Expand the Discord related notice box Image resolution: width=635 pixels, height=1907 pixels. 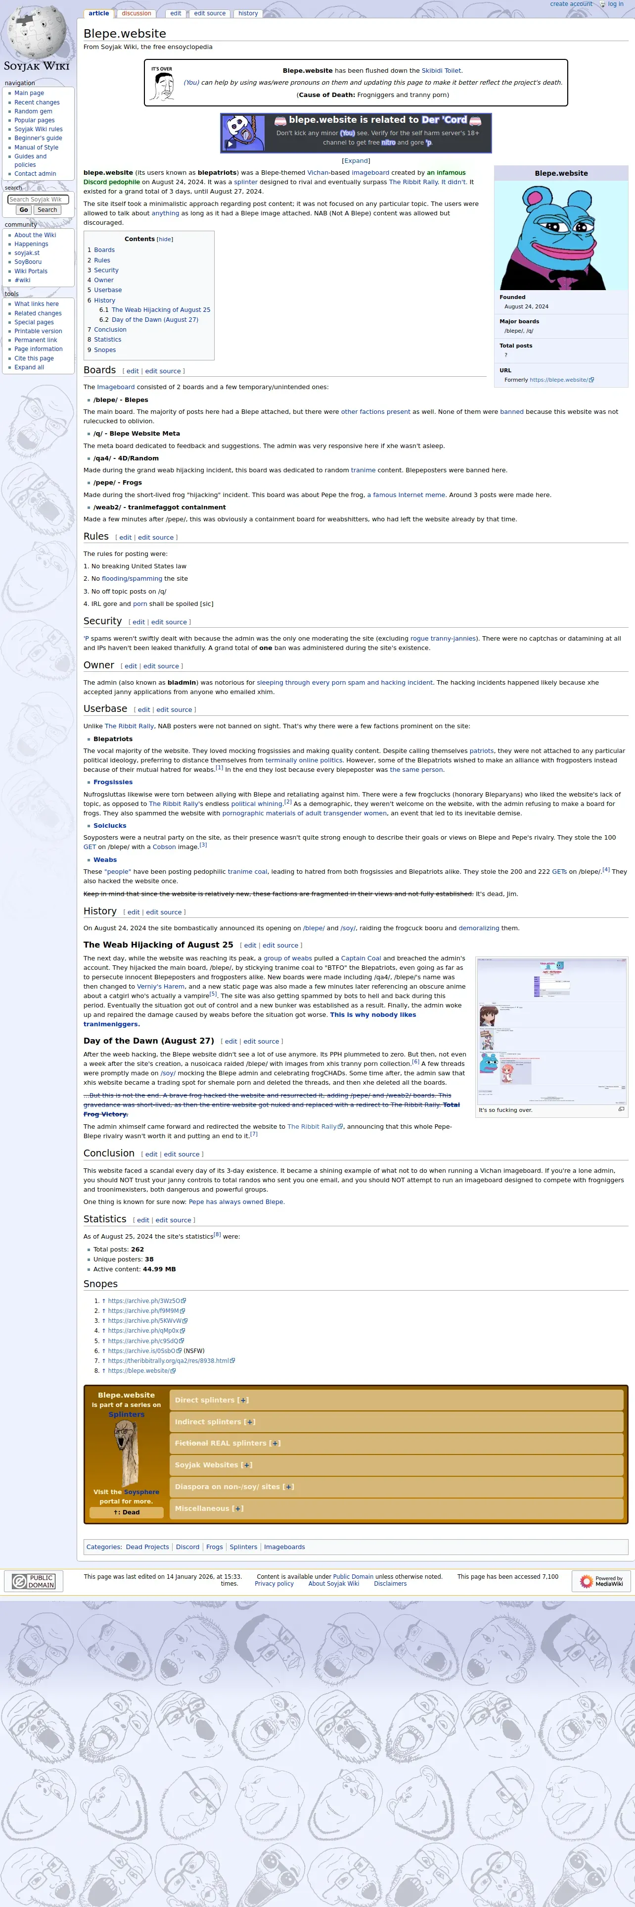click(356, 160)
